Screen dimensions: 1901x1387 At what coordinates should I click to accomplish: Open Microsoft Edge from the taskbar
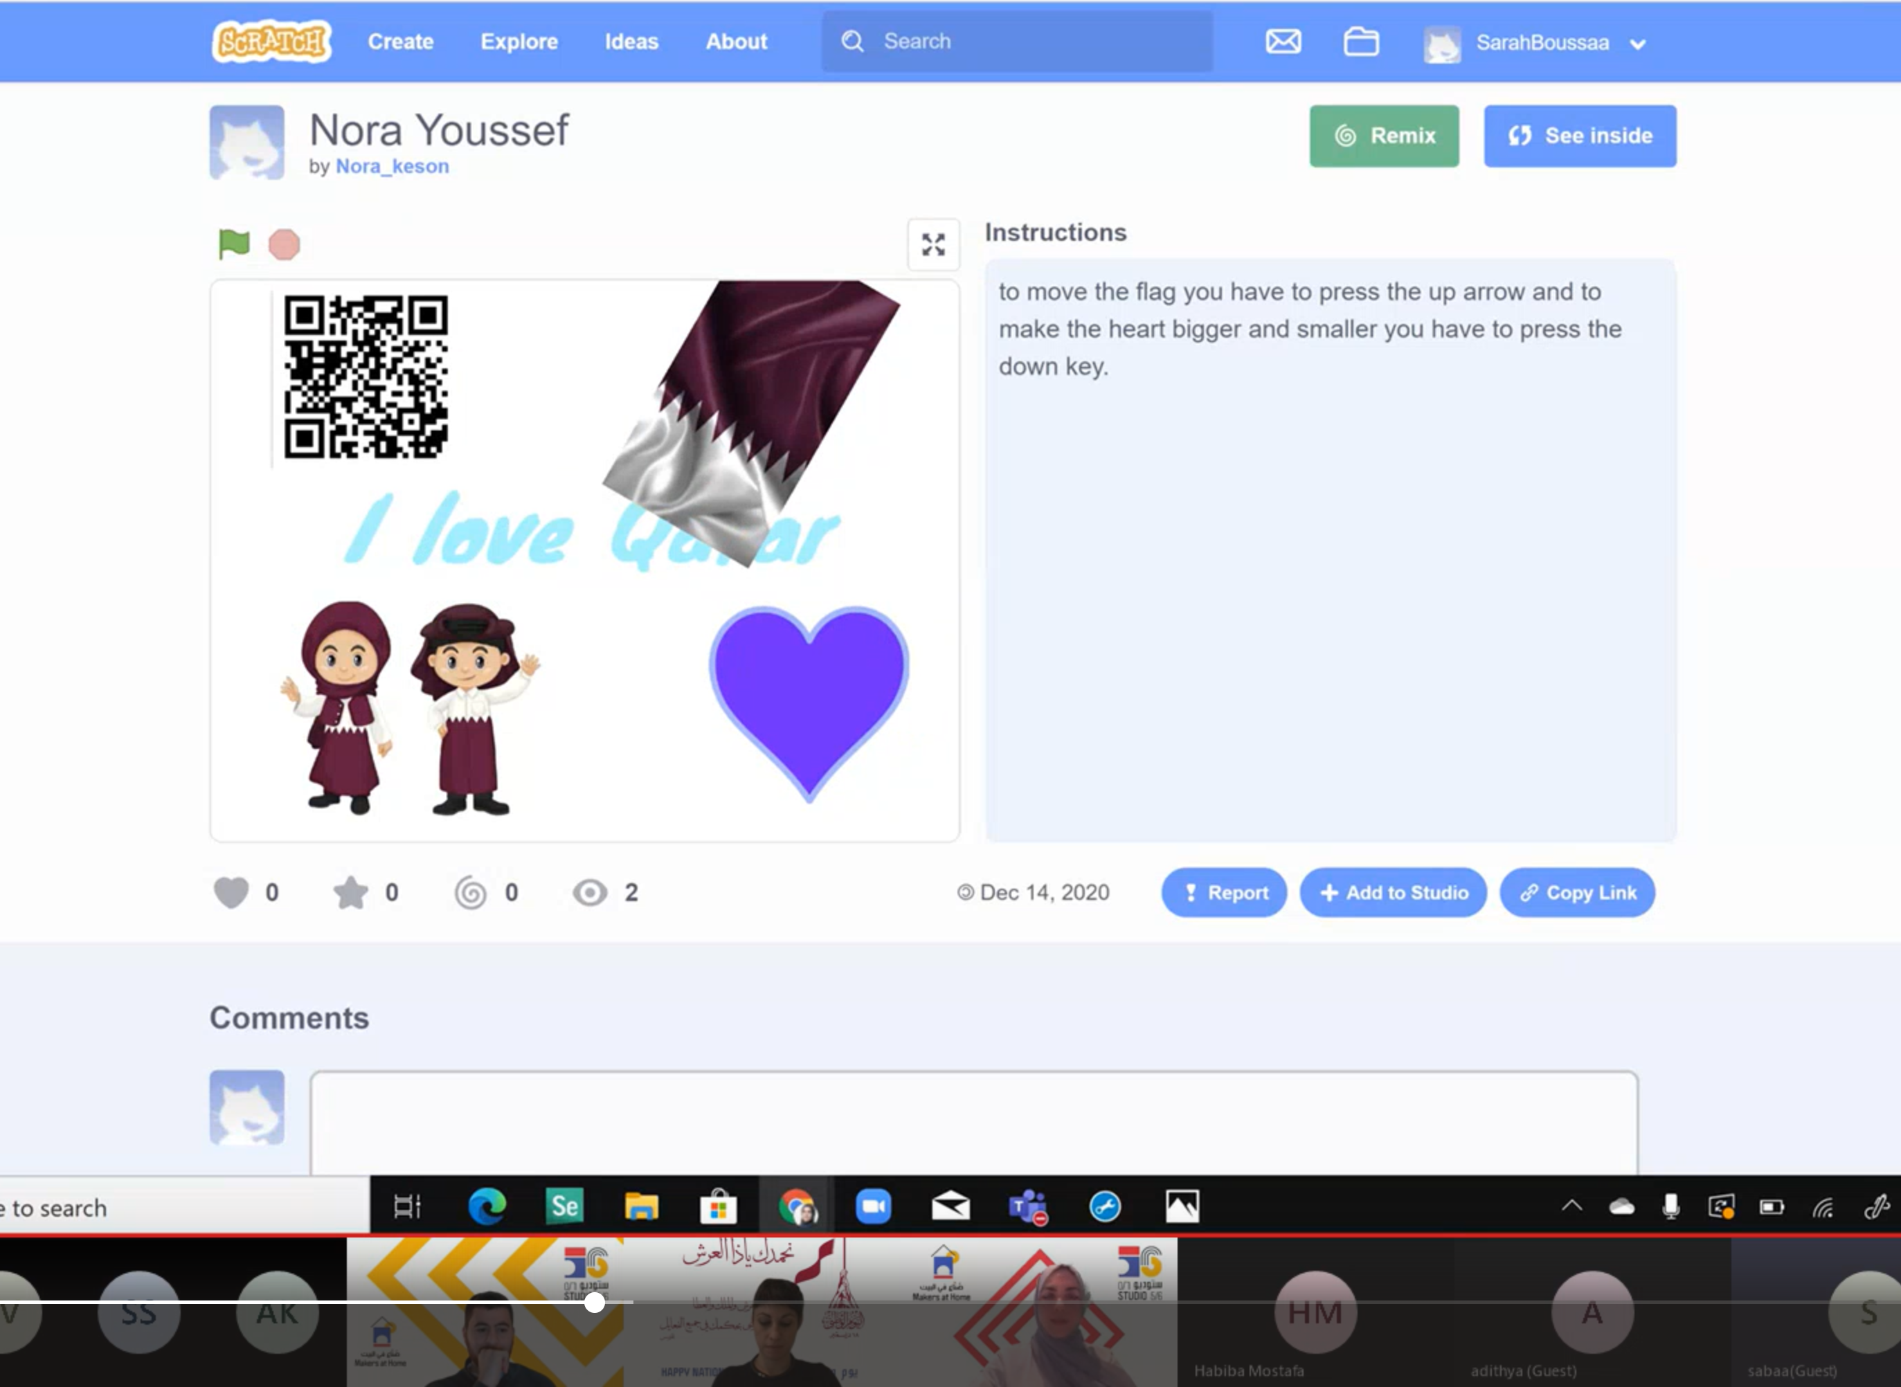pyautogui.click(x=487, y=1206)
